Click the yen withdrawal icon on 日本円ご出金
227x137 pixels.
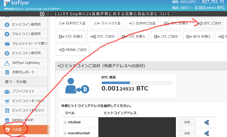[x=132, y=24]
